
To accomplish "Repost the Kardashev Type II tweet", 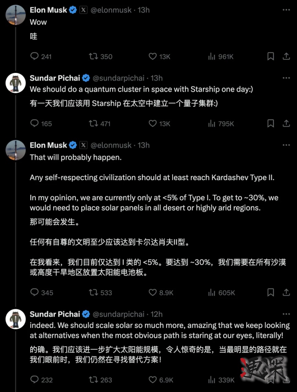I will [93, 292].
